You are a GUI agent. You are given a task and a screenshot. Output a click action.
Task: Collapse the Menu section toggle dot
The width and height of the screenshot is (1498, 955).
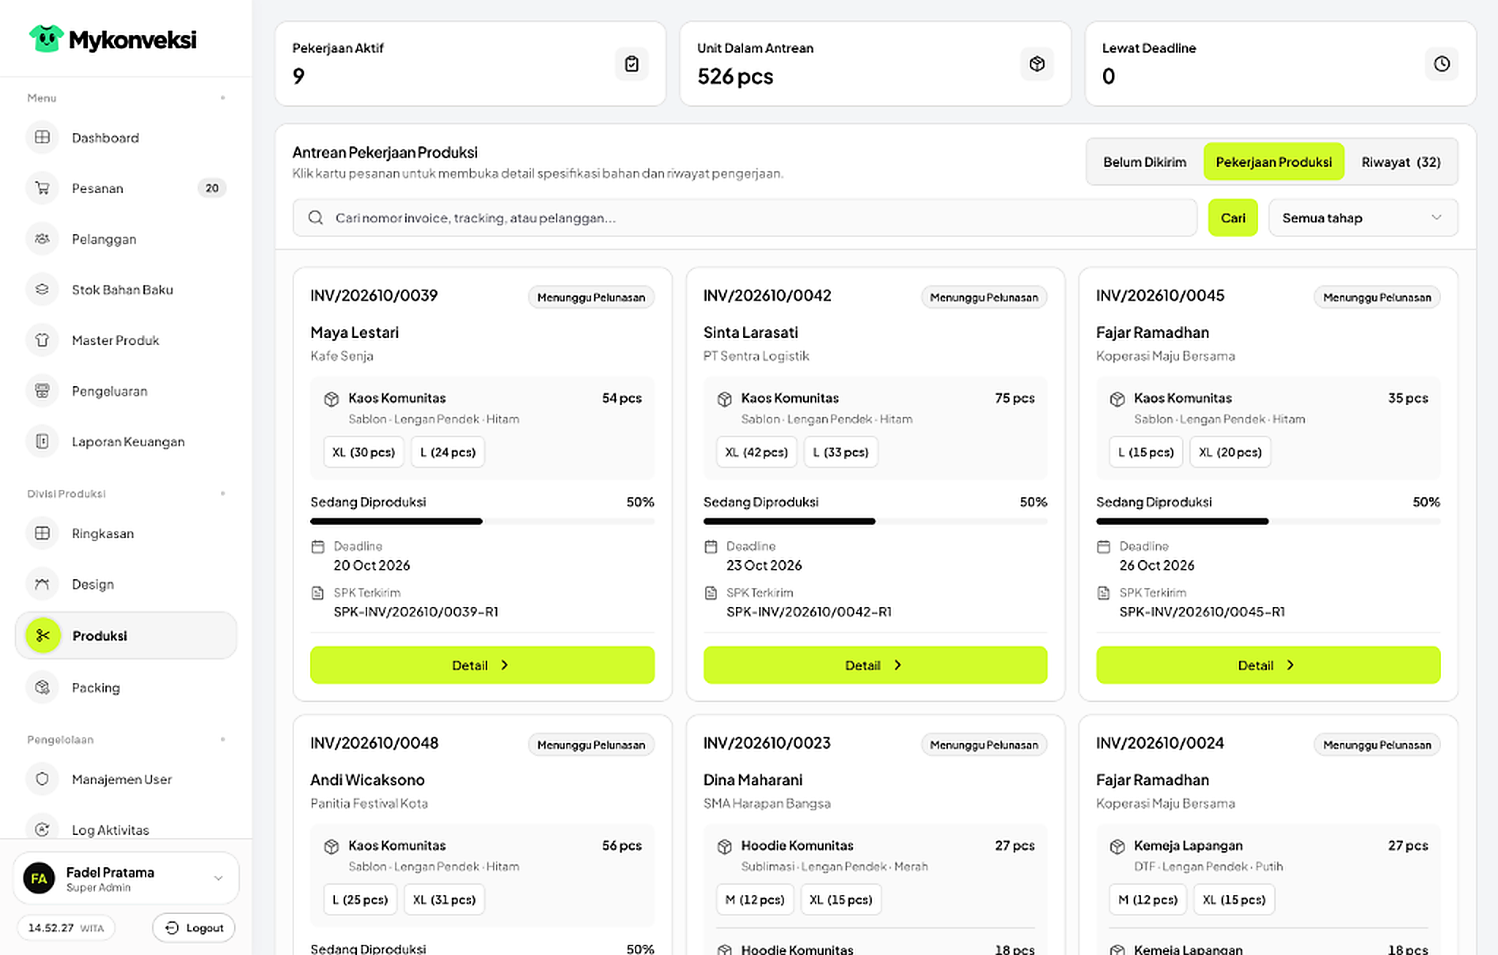point(222,98)
